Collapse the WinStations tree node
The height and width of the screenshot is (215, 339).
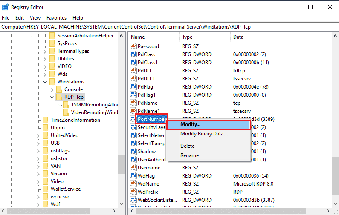pos(45,82)
